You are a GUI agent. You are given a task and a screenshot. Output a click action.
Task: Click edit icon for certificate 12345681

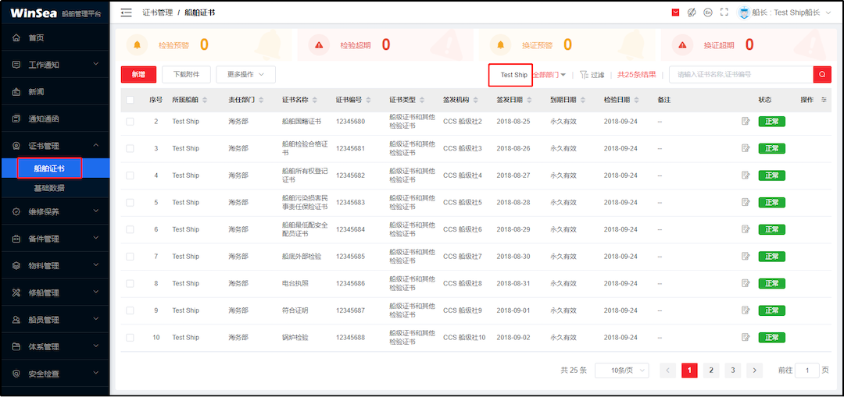coord(746,148)
